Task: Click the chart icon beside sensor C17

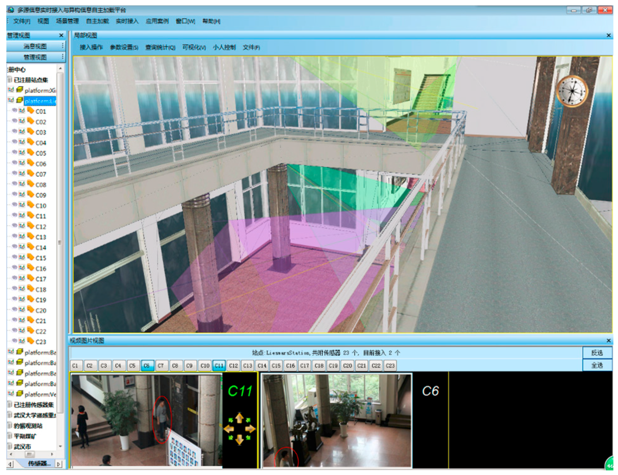Action: coord(22,279)
